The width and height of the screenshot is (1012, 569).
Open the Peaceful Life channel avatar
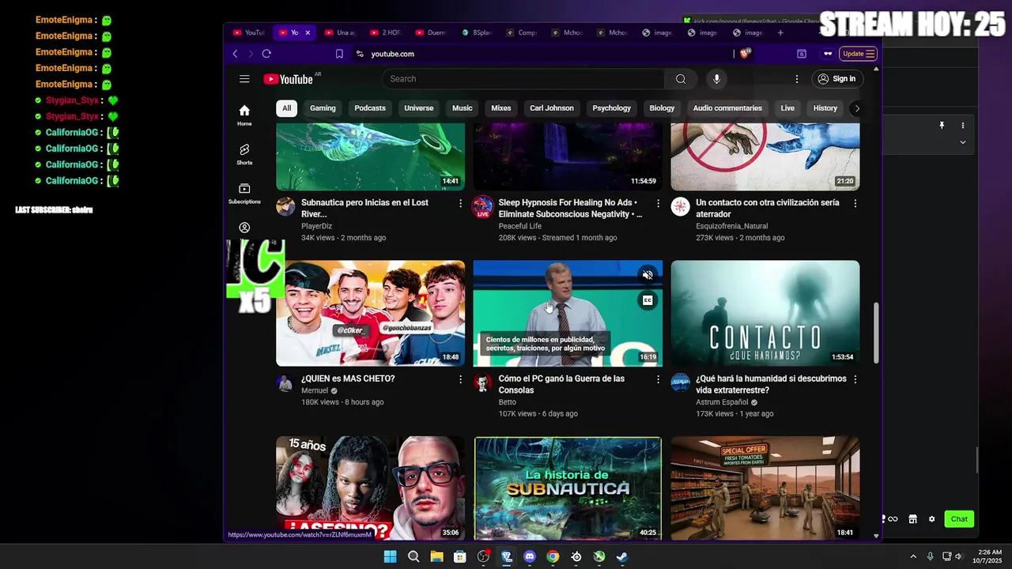pos(482,207)
